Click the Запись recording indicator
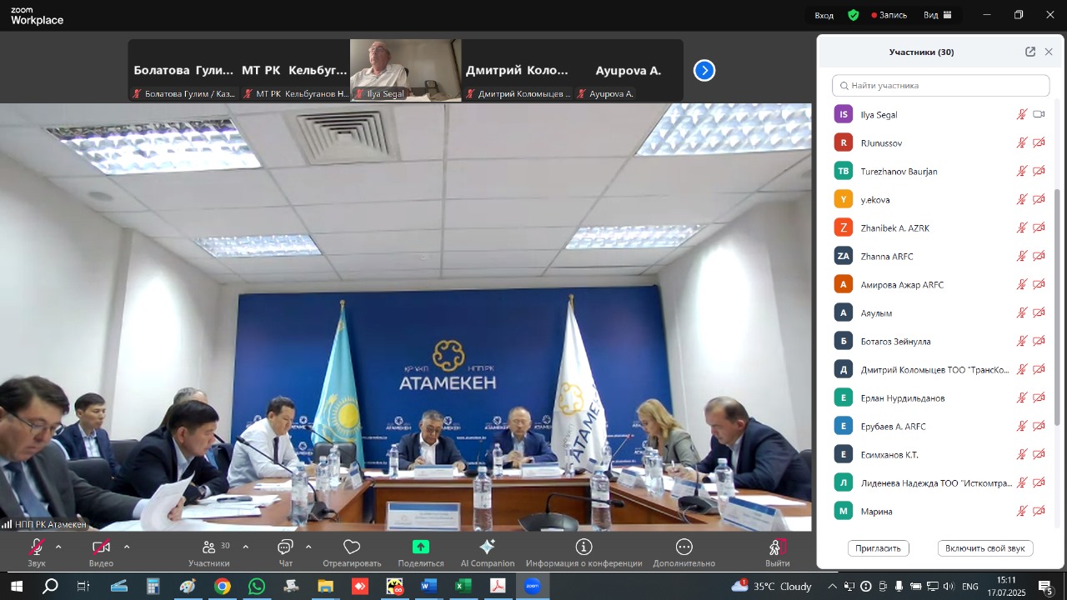The width and height of the screenshot is (1067, 600). point(889,15)
